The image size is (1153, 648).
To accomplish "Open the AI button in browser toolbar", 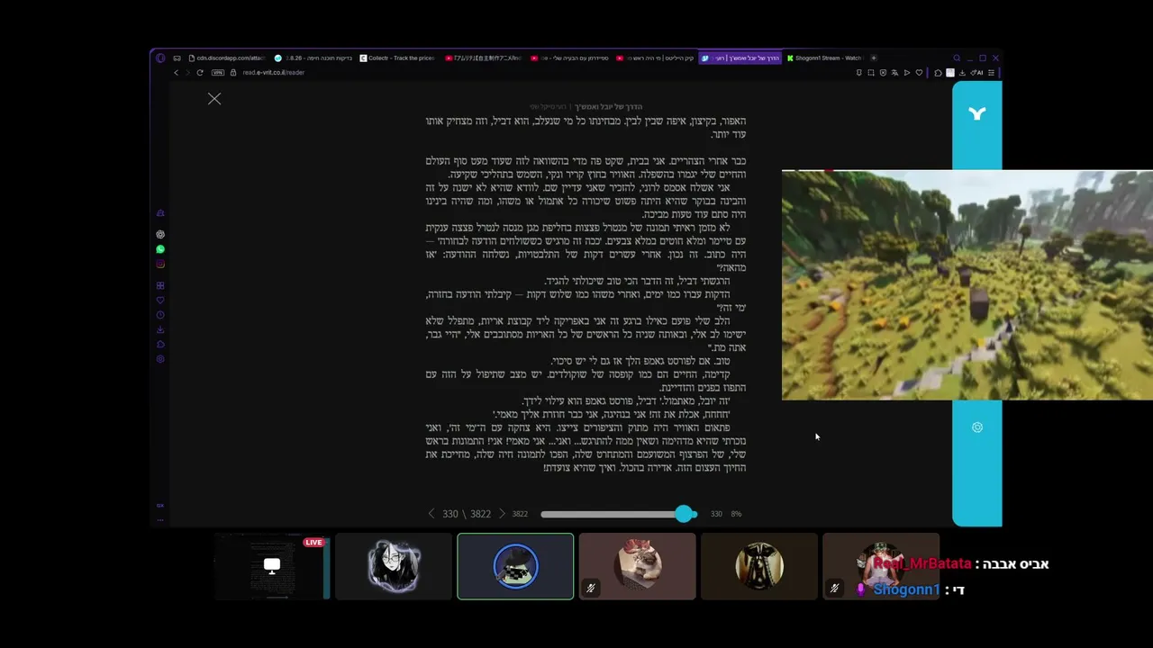I will 977,73.
